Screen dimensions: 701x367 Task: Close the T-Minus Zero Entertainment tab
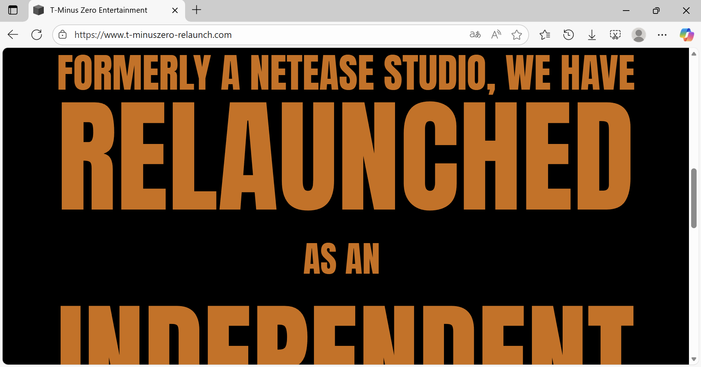(x=175, y=10)
